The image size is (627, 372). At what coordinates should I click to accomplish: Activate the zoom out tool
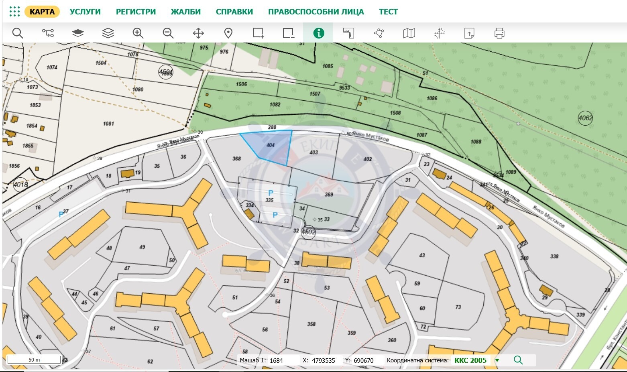coord(168,33)
